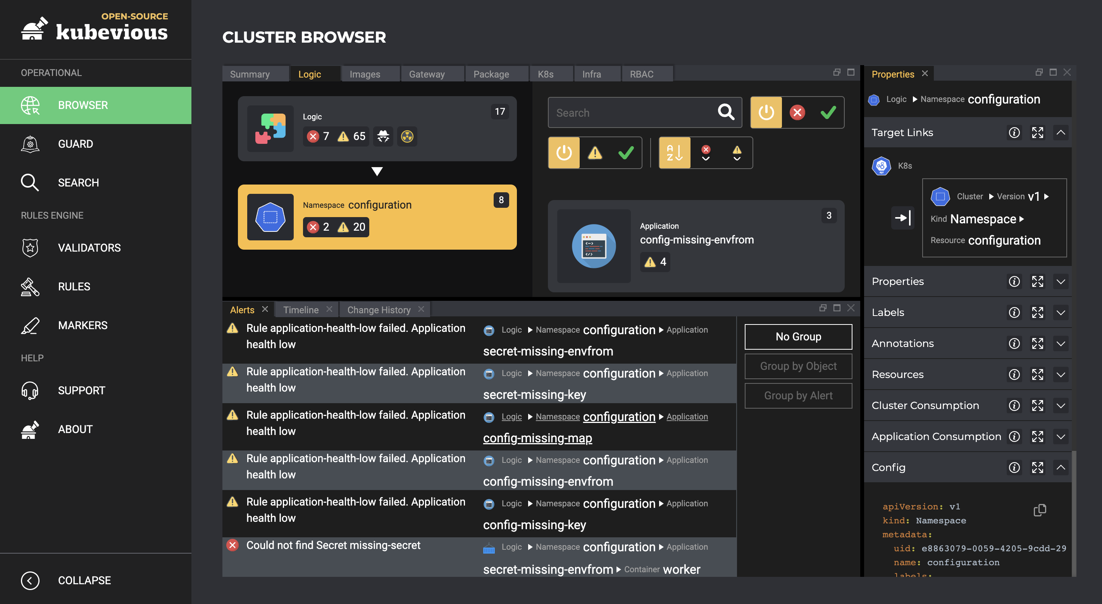The image size is (1102, 604).
Task: Click the Logic puzzle-piece icon
Action: click(270, 128)
